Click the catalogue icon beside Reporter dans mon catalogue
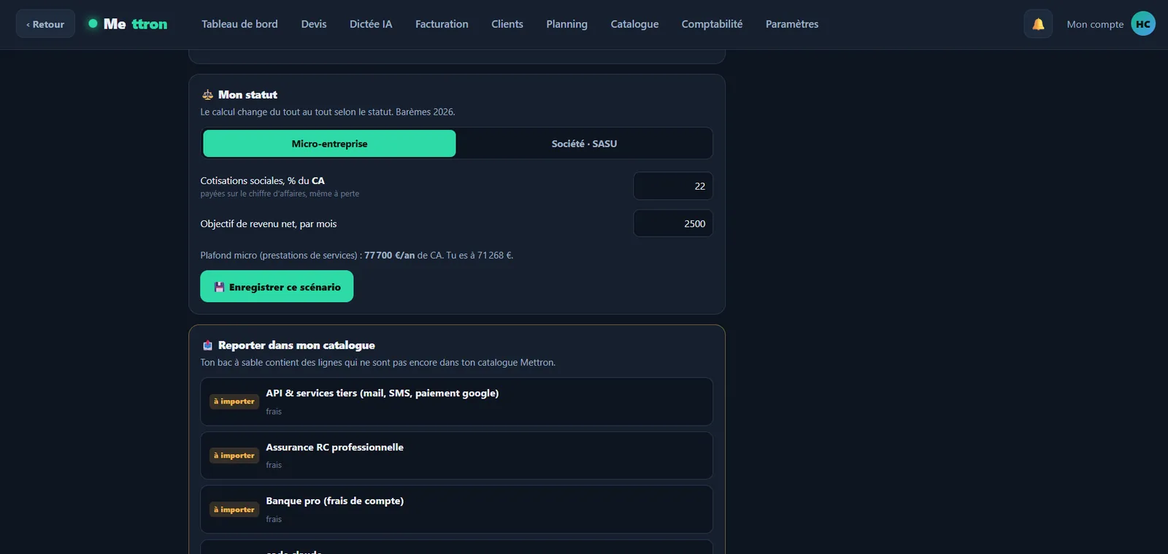 pyautogui.click(x=207, y=345)
